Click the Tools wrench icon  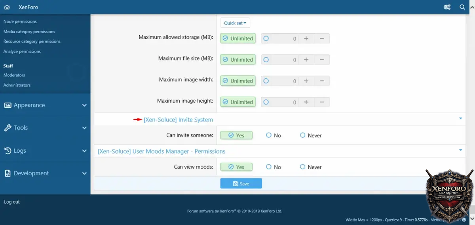(8, 128)
